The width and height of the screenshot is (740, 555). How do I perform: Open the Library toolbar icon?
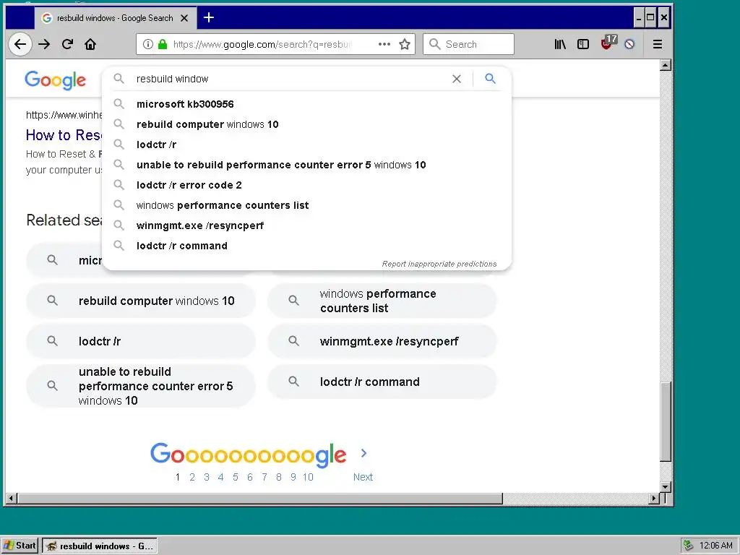(x=560, y=44)
